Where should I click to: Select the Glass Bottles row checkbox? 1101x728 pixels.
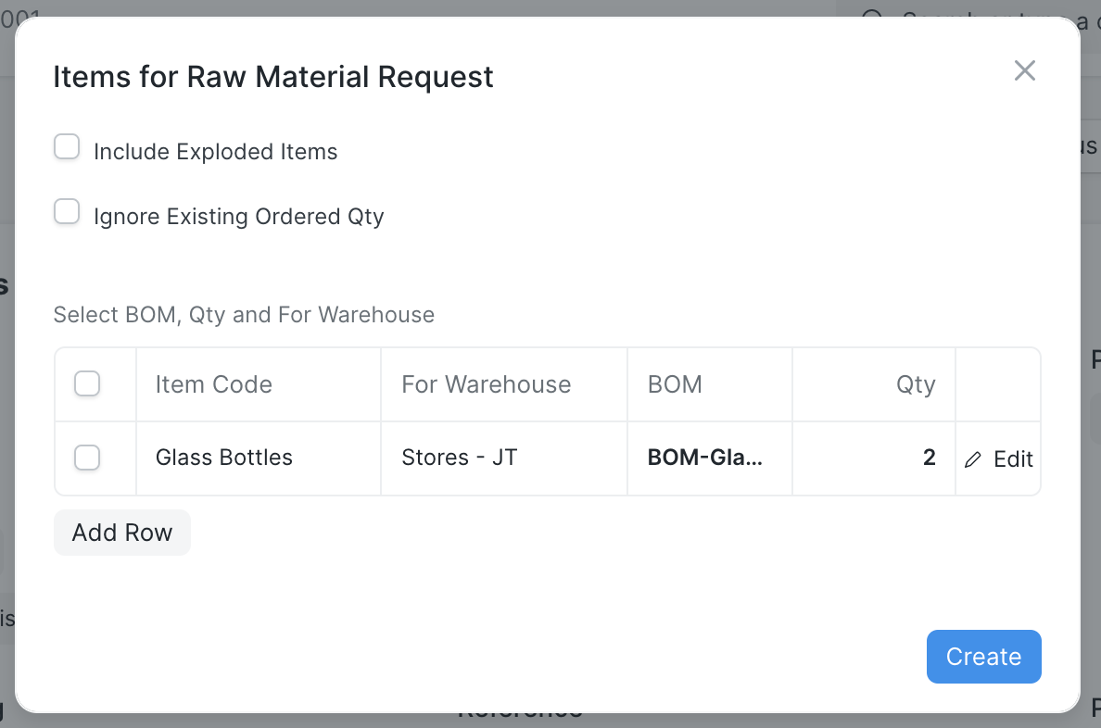coord(87,458)
